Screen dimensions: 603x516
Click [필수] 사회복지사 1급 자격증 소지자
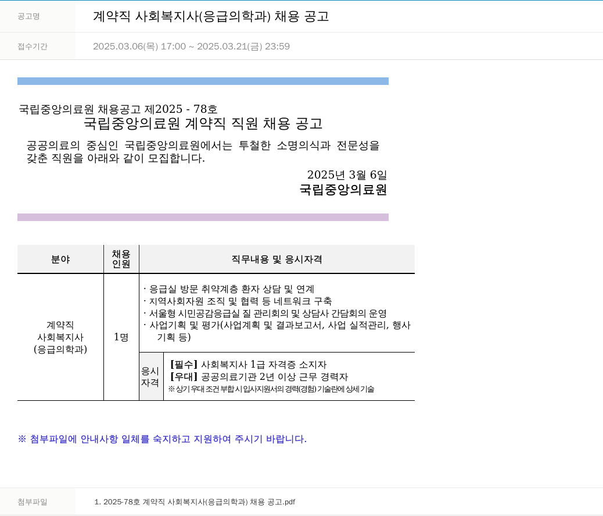[248, 364]
